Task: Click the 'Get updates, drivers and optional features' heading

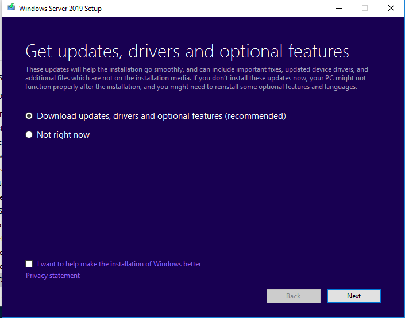Action: 187,51
